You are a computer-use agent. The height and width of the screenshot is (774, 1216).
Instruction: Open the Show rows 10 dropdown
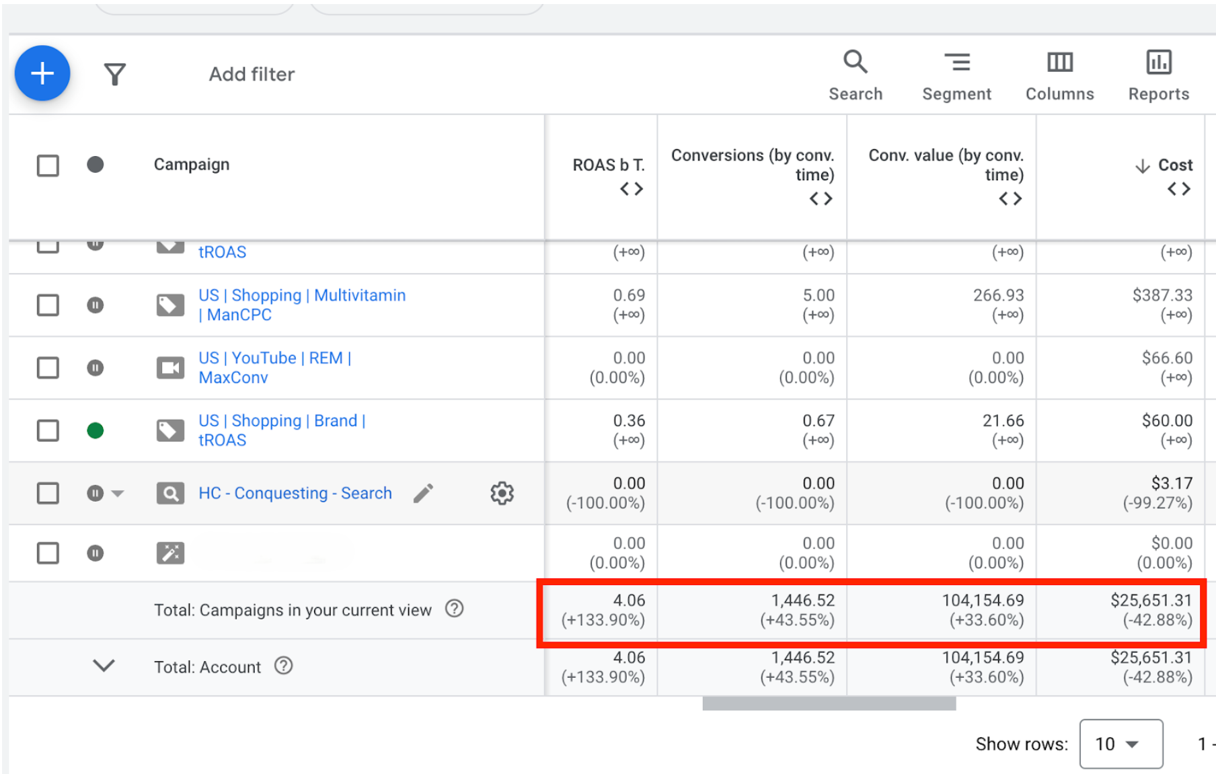(x=1120, y=744)
